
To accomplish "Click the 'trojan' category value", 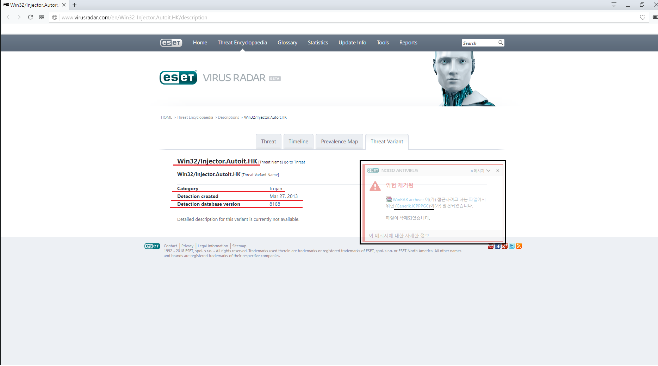I will [276, 188].
